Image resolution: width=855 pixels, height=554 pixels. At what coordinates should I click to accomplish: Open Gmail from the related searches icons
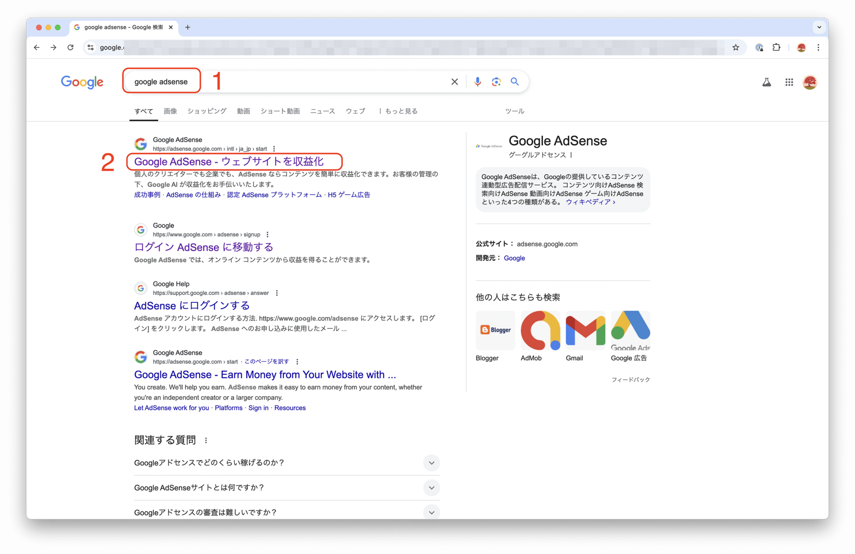coord(585,330)
